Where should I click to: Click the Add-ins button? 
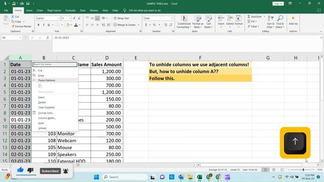coord(293,21)
